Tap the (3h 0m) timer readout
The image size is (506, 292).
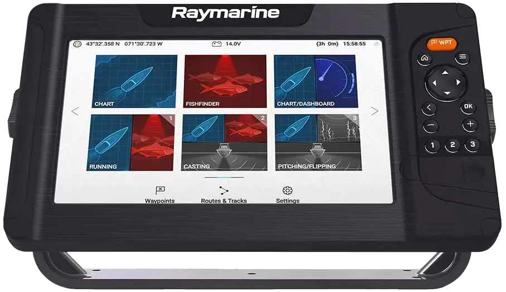(x=327, y=43)
